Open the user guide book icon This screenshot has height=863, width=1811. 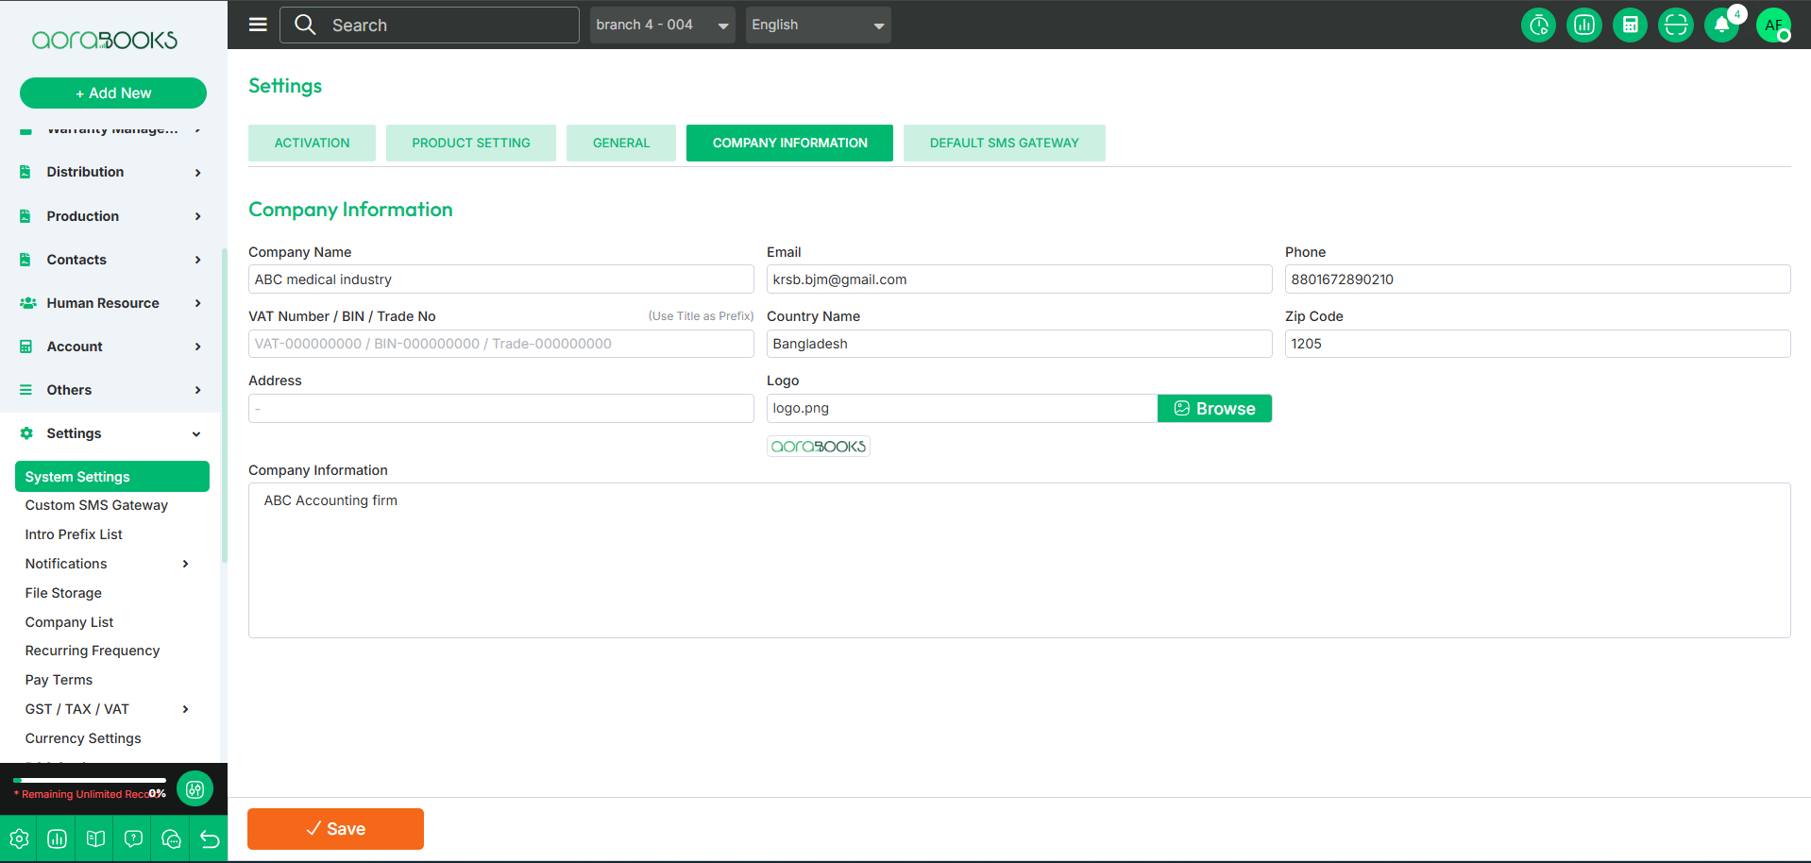tap(95, 838)
